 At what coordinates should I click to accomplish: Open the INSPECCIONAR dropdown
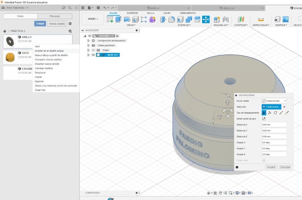coord(261,25)
